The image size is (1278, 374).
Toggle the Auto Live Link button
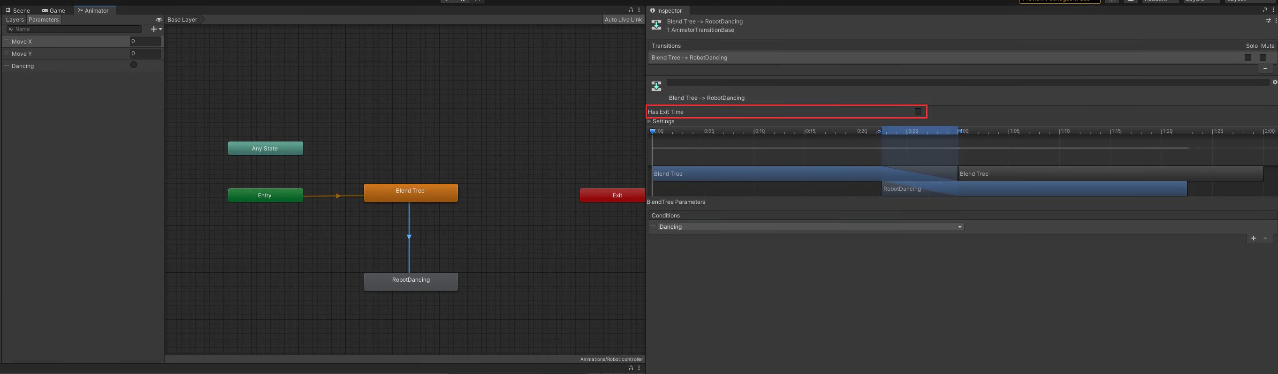pos(623,20)
